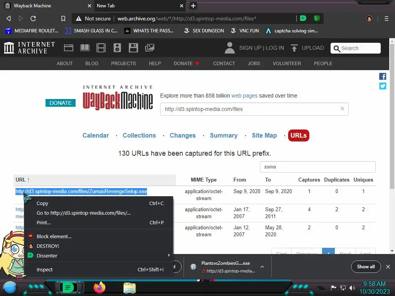Open the Summary view link
This screenshot has height=296, width=395.
(x=224, y=135)
